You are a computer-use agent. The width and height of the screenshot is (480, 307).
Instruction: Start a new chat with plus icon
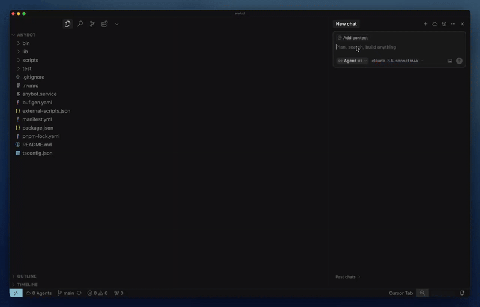(x=425, y=24)
